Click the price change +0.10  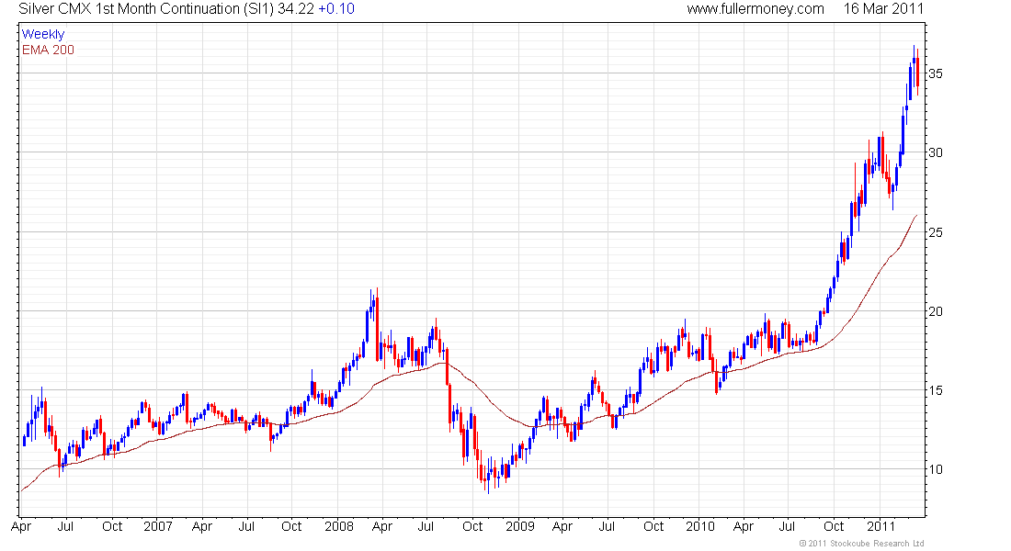coord(335,9)
